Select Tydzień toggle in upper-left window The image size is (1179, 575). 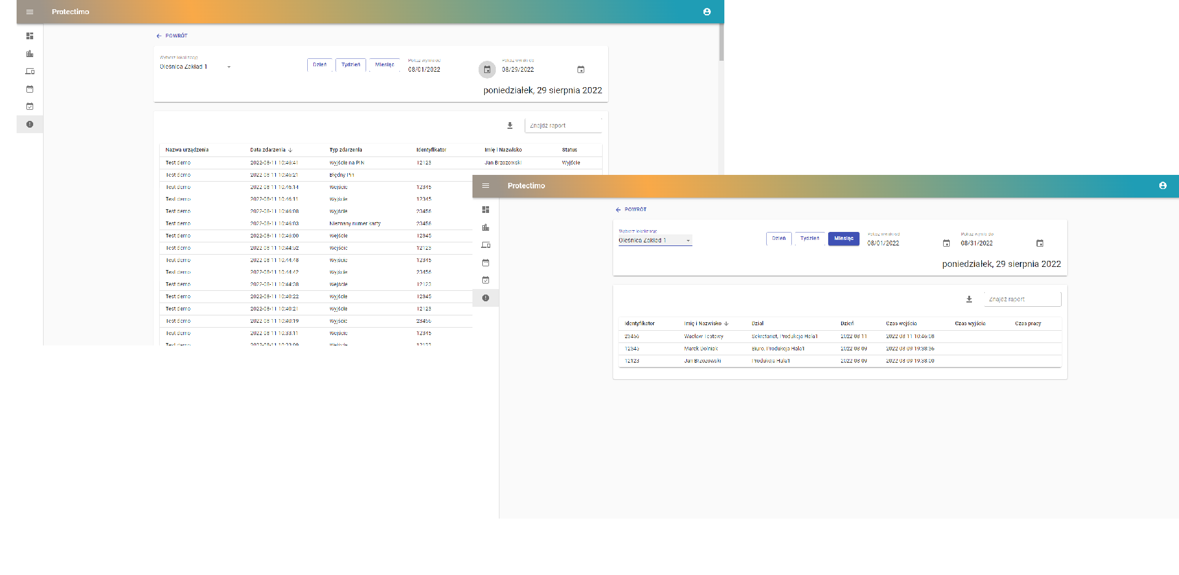351,64
